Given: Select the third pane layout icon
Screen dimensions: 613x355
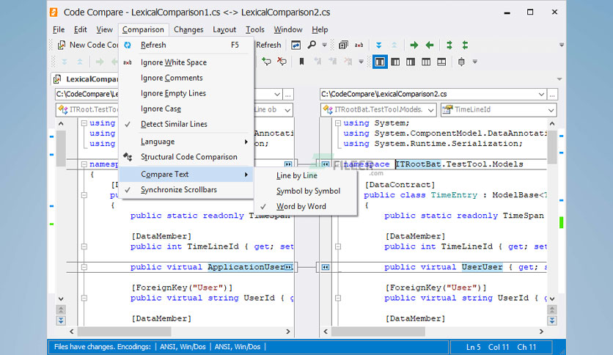Looking at the screenshot, I should pos(411,62).
